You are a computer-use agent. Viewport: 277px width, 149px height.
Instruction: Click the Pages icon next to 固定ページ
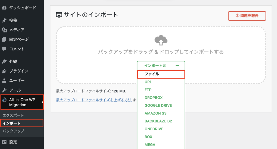point(4,40)
